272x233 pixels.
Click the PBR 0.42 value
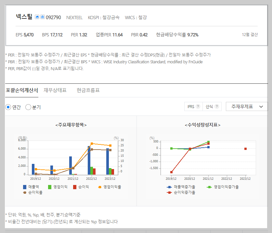tap(139, 35)
